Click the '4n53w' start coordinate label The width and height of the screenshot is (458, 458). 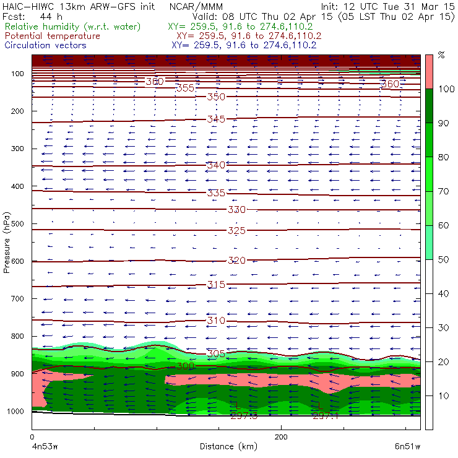pos(45,447)
